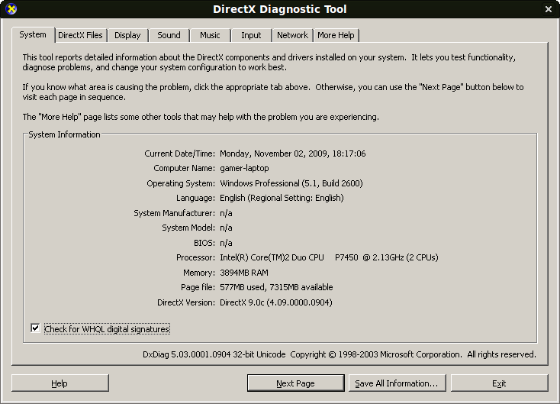Click the DirectX icon in title bar

coord(10,9)
